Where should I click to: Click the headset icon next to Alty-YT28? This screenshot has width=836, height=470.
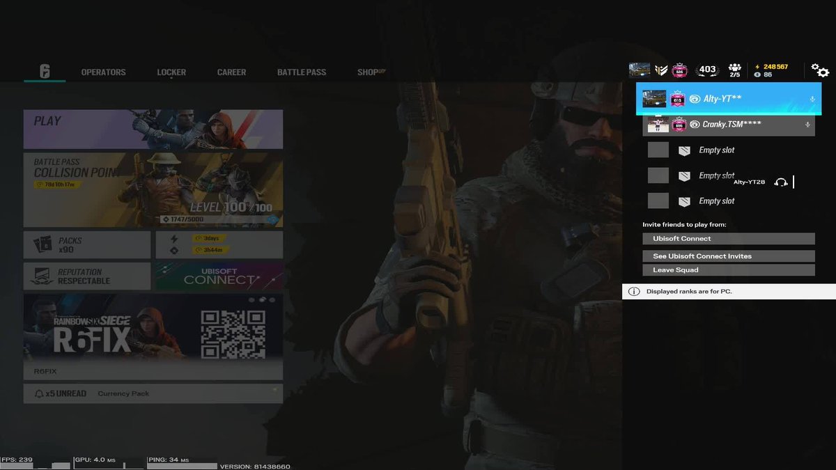781,182
